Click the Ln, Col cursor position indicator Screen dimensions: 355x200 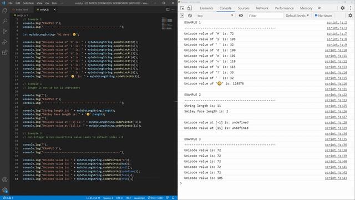tap(93, 198)
